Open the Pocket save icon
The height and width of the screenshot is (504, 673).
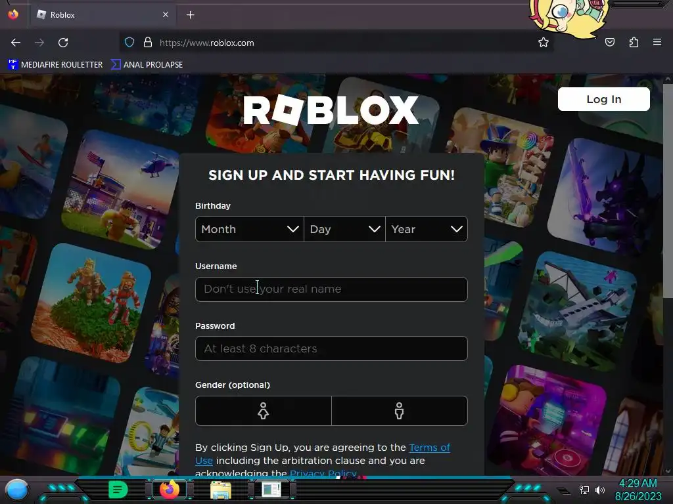pos(609,42)
